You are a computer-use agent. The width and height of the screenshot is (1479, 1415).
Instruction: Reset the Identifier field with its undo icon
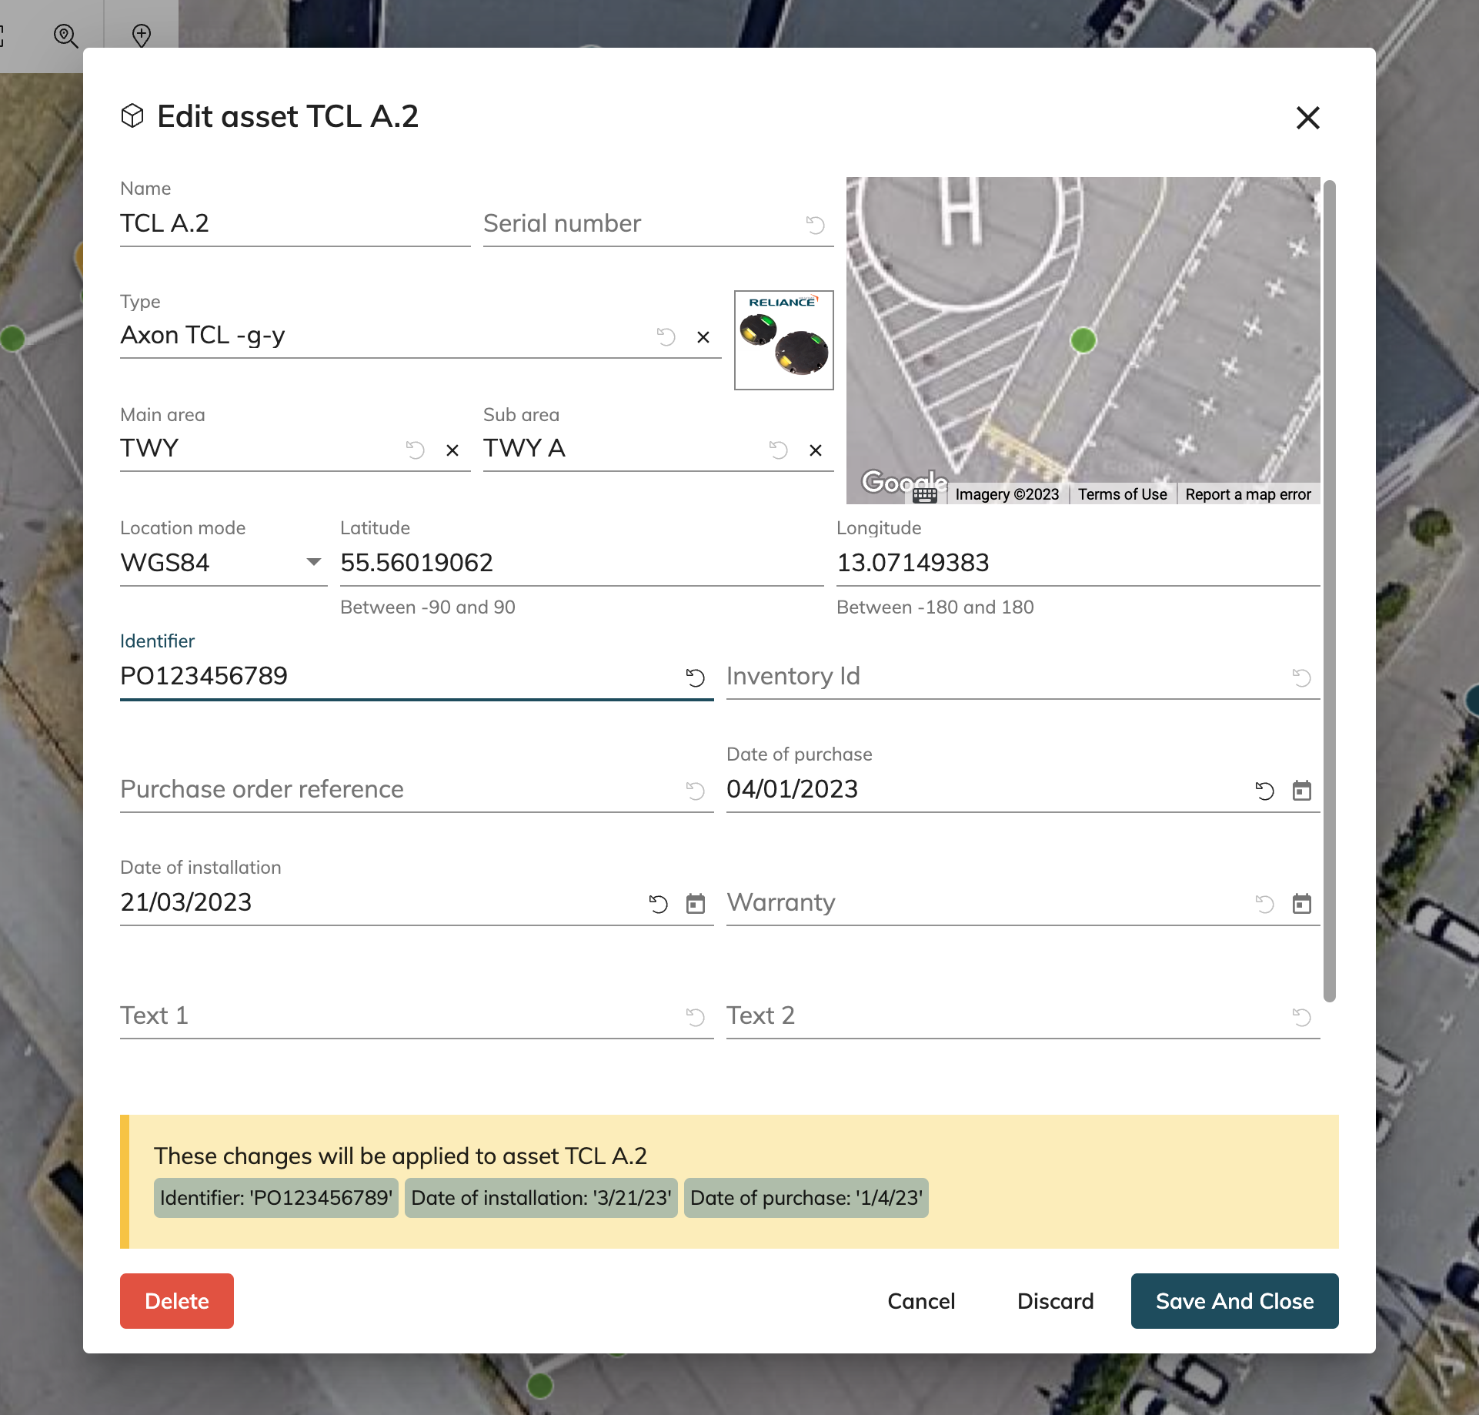pyautogui.click(x=695, y=677)
